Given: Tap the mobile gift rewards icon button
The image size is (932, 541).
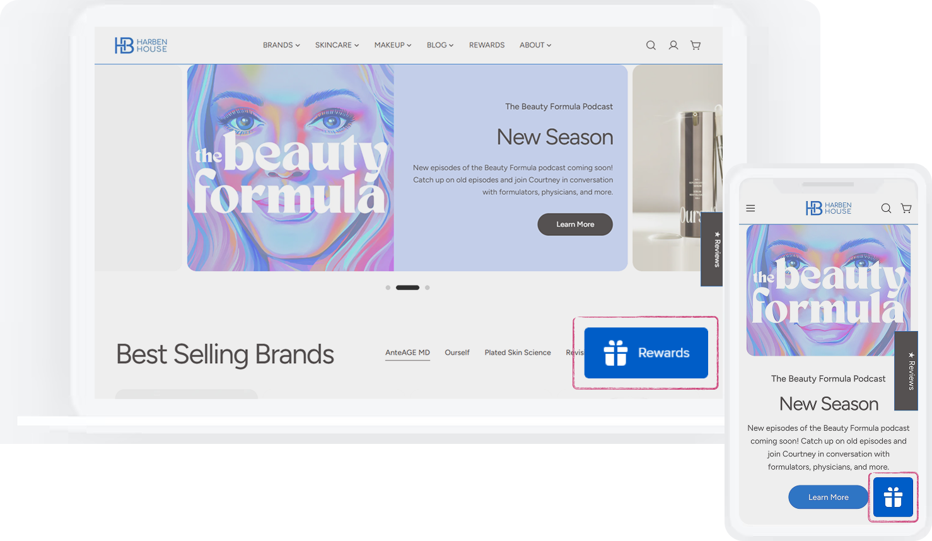Looking at the screenshot, I should (893, 497).
